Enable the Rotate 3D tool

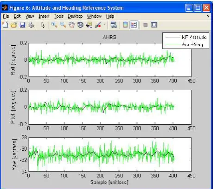pos(80,25)
